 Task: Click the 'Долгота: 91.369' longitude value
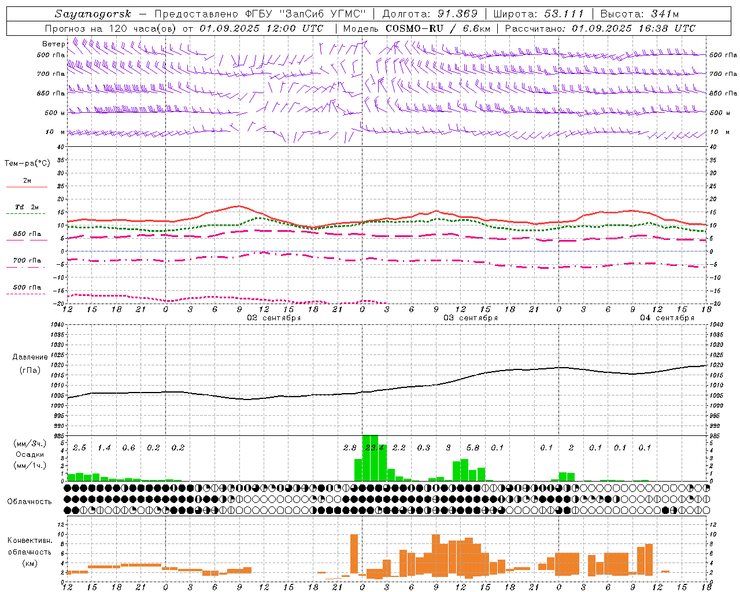point(430,14)
